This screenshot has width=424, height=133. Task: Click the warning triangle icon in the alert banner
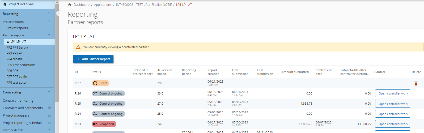point(78,47)
